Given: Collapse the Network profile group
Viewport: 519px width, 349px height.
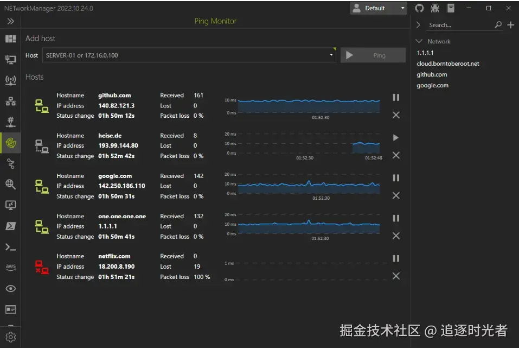Looking at the screenshot, I should pyautogui.click(x=419, y=41).
